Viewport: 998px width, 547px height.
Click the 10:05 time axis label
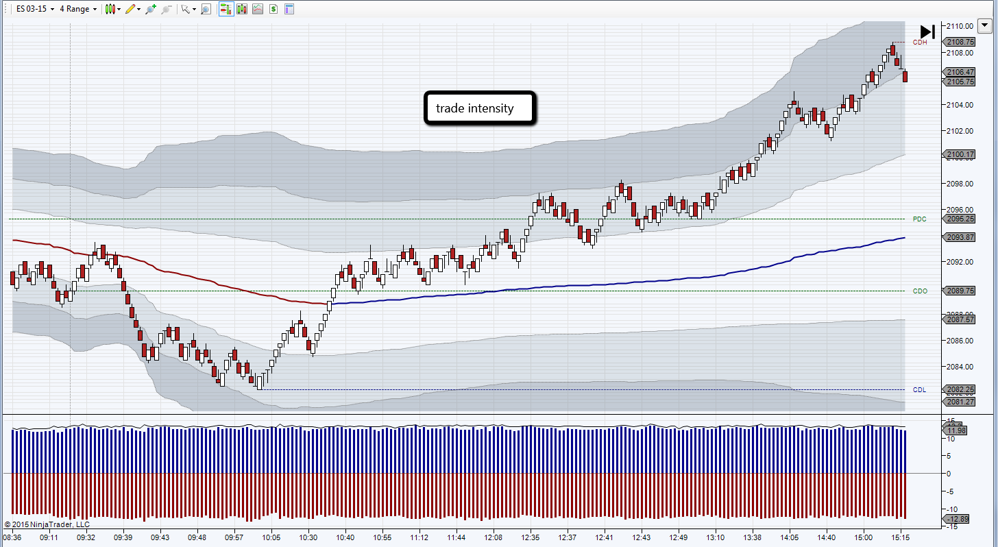[271, 538]
